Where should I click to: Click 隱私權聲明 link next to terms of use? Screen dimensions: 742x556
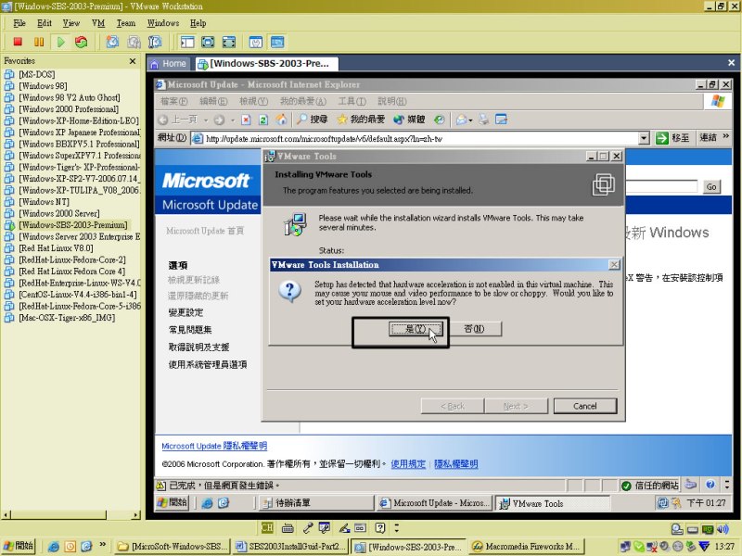456,464
